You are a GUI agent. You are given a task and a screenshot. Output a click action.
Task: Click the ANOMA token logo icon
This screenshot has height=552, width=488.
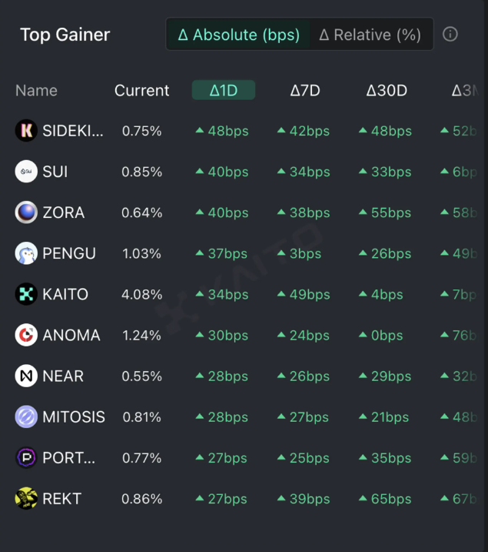pos(26,335)
